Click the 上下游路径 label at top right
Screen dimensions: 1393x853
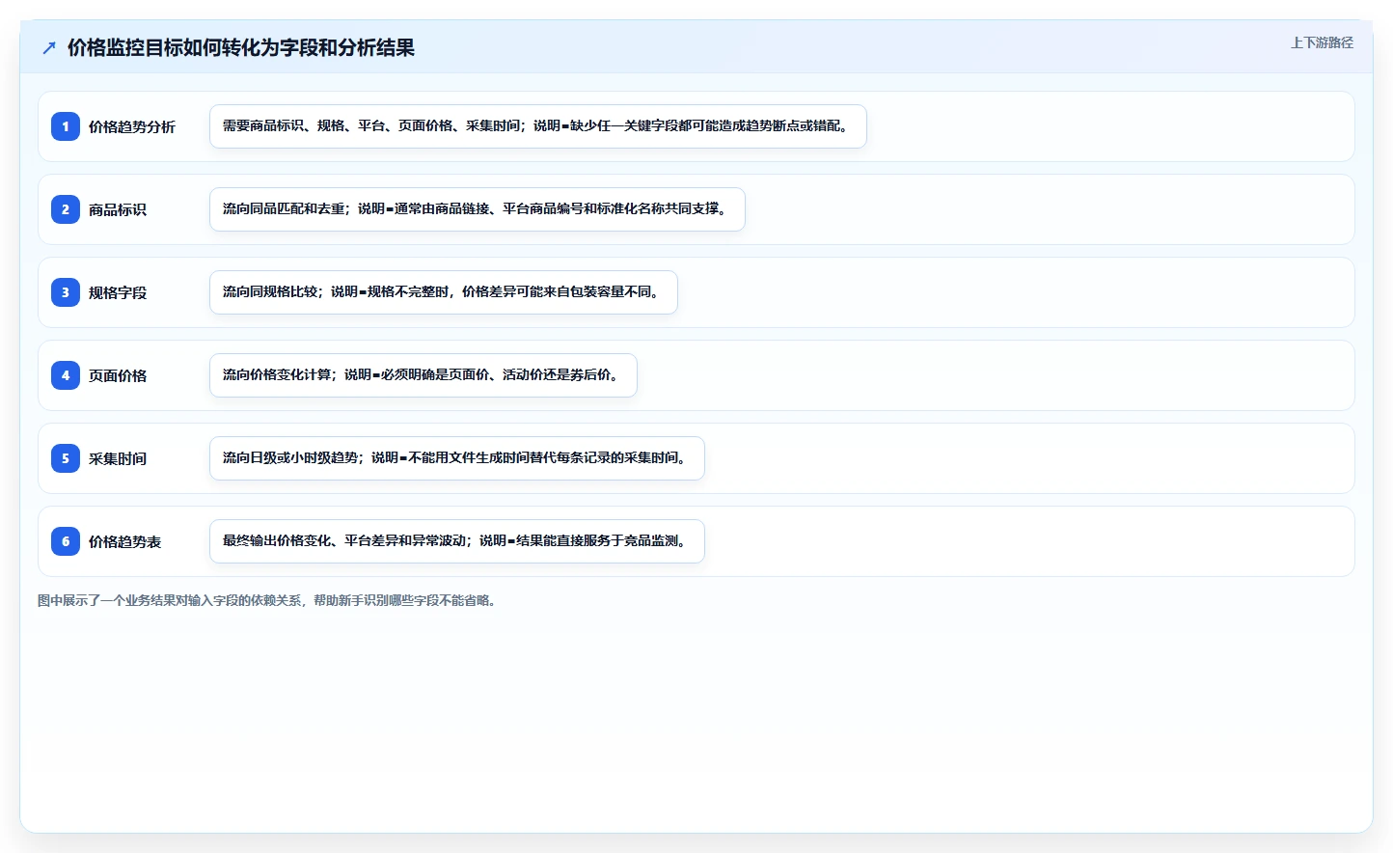click(x=1322, y=42)
